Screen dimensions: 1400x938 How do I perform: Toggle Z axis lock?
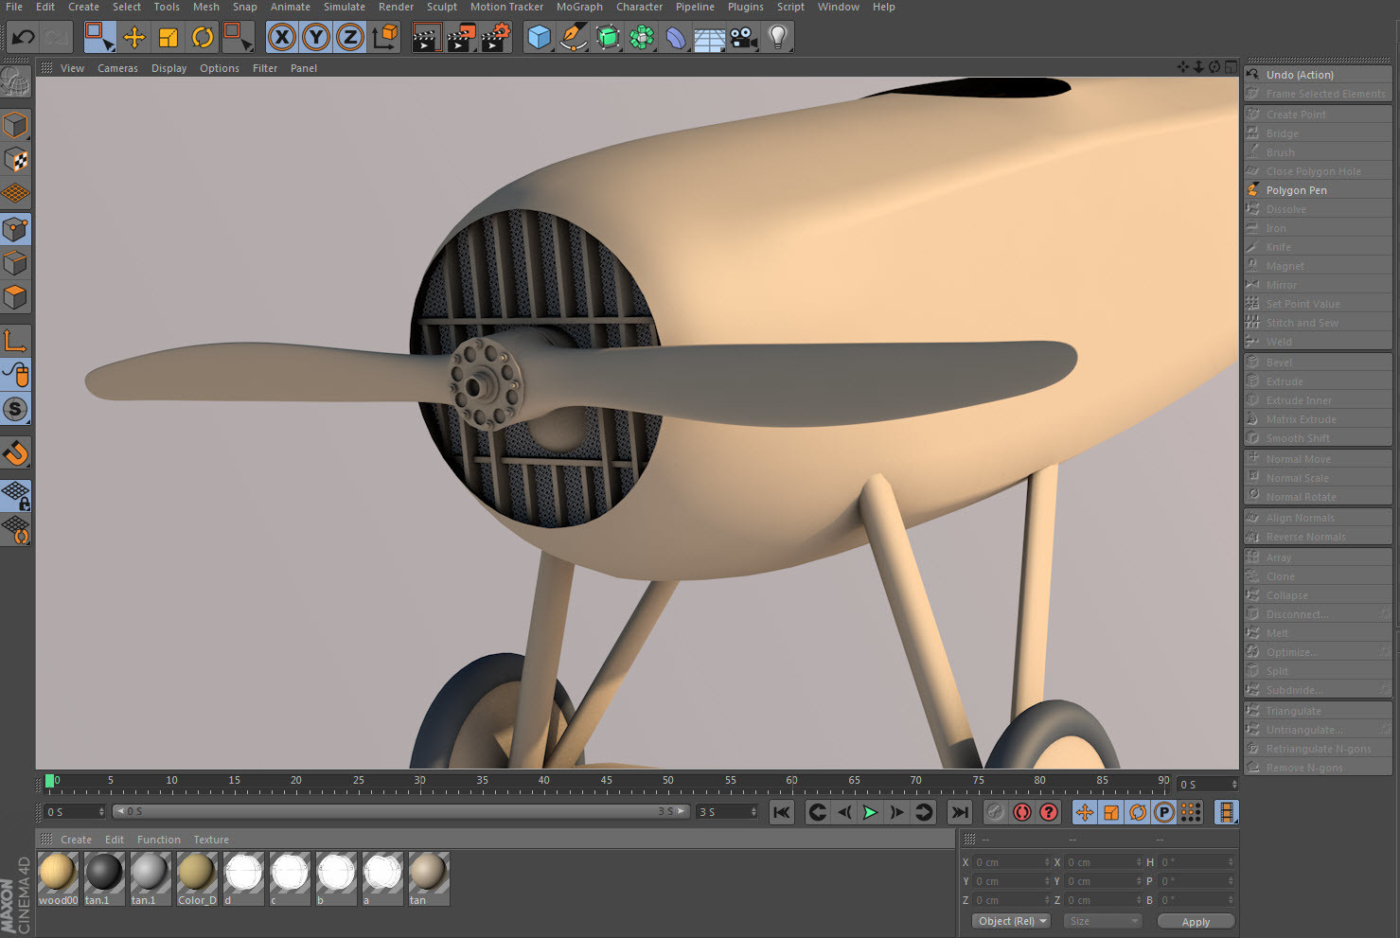click(350, 38)
